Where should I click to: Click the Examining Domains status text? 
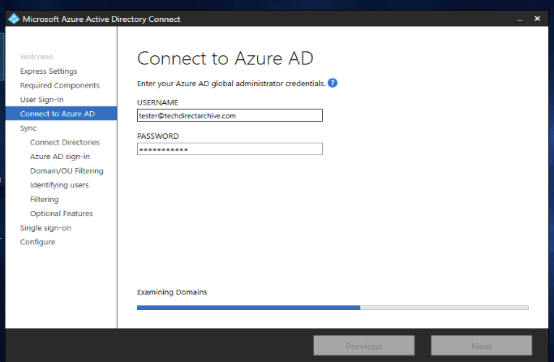172,292
